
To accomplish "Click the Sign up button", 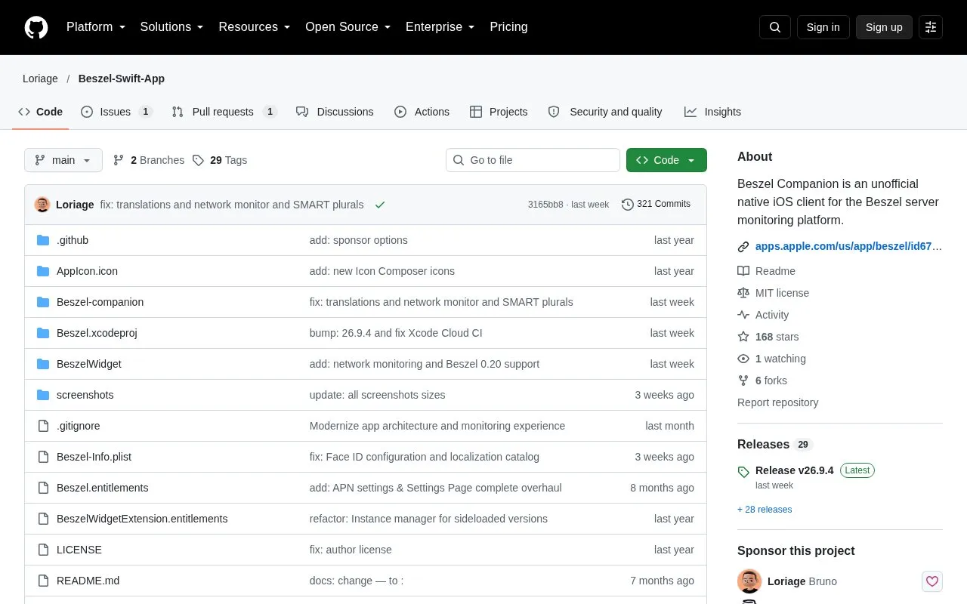I will pyautogui.click(x=884, y=27).
